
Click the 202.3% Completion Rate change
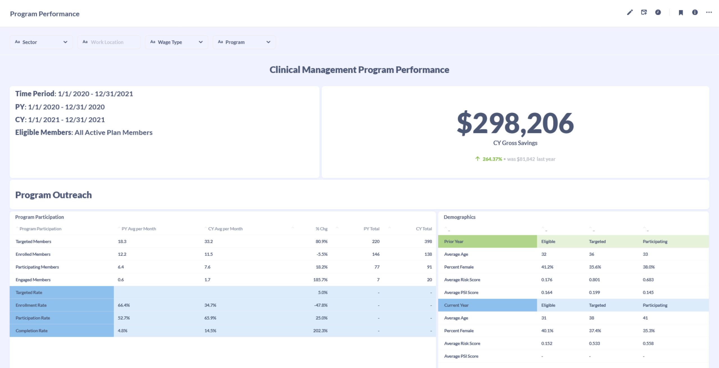(x=320, y=331)
